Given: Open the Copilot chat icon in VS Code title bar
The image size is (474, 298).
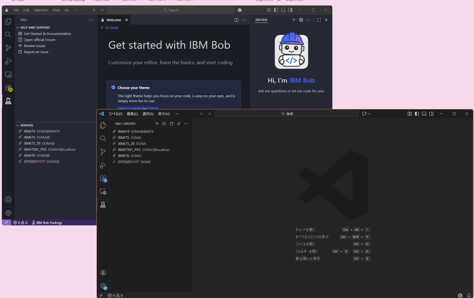Looking at the screenshot, I should tap(364, 114).
